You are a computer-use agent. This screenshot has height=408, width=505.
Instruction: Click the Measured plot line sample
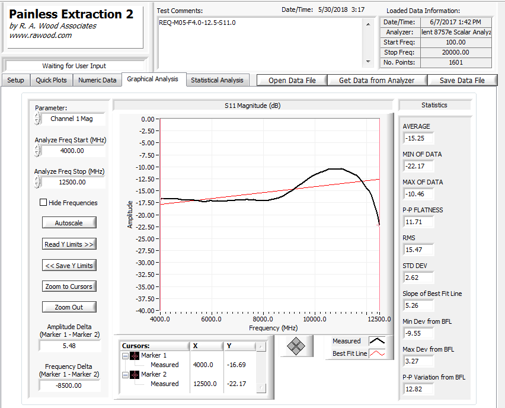(x=377, y=341)
